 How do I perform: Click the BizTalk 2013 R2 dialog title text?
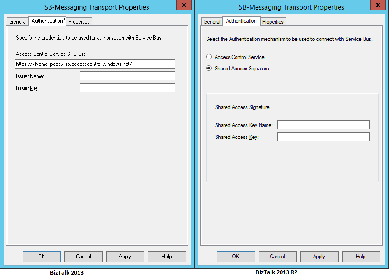[291, 7]
